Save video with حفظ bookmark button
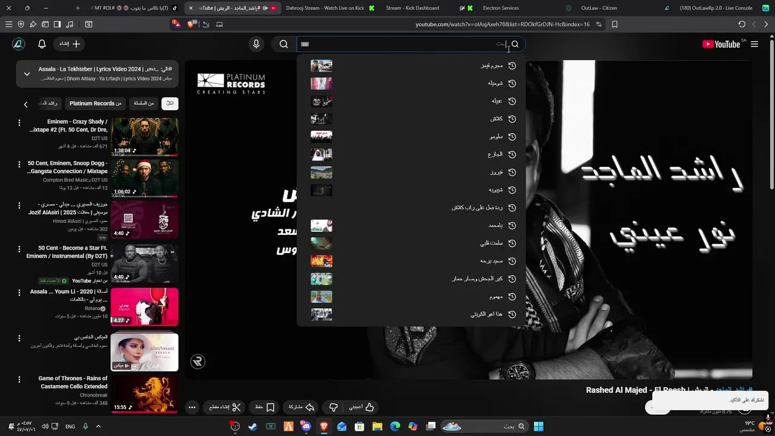775x436 pixels. pyautogui.click(x=265, y=408)
